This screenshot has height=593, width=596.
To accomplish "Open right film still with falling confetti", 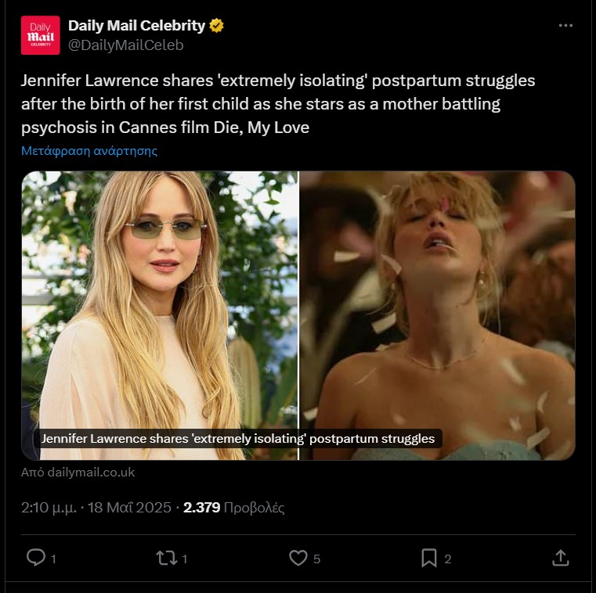I will click(437, 297).
